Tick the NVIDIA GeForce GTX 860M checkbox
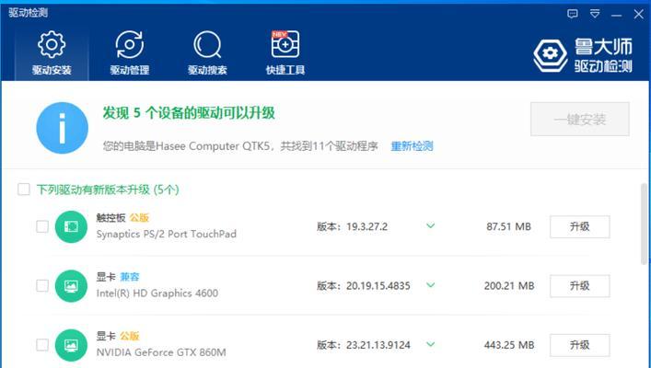Screen dimensions: 651x368 coord(42,345)
